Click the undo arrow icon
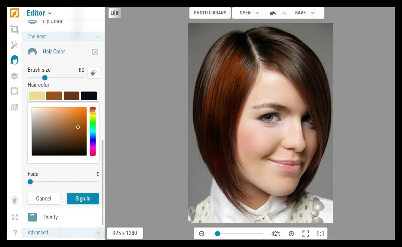 tap(273, 13)
